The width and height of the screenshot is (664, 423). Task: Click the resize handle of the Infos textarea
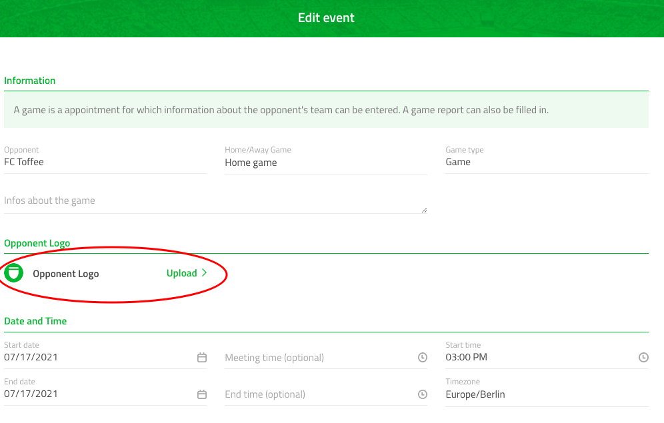click(425, 209)
